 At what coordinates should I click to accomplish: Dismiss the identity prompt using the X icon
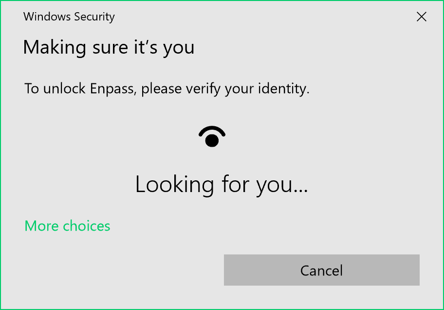coord(422,17)
